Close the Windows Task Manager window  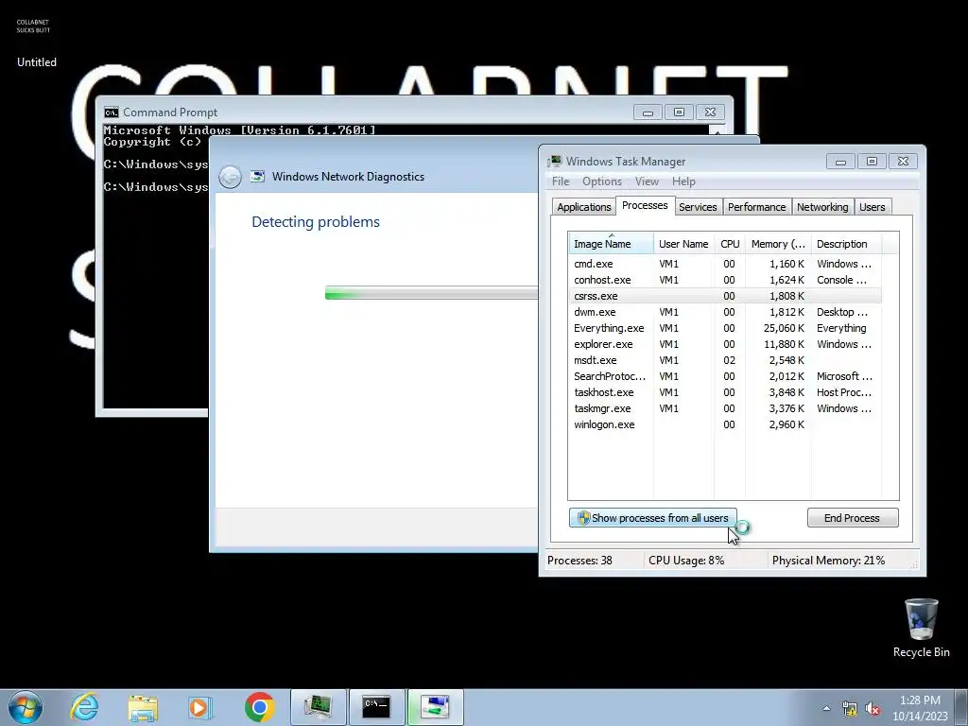pyautogui.click(x=903, y=162)
